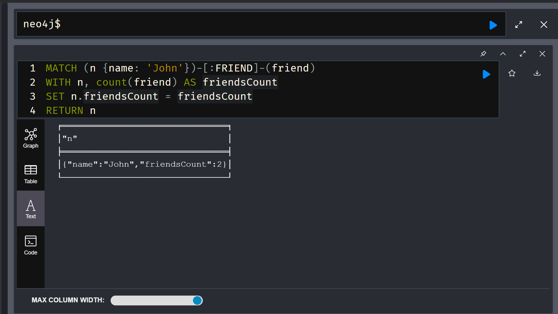Viewport: 558px width, 314px height.
Task: Switch to the Table view
Action: 31,174
